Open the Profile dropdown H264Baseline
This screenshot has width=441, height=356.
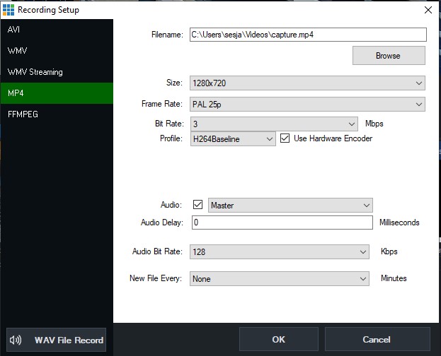click(233, 139)
